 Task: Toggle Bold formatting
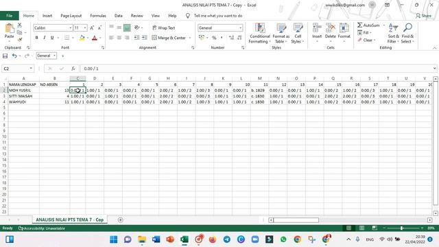click(36, 38)
